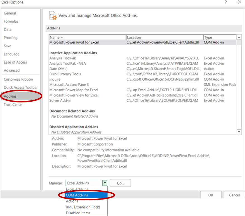
Task: Switch to the Trust Center category
Action: [13, 104]
